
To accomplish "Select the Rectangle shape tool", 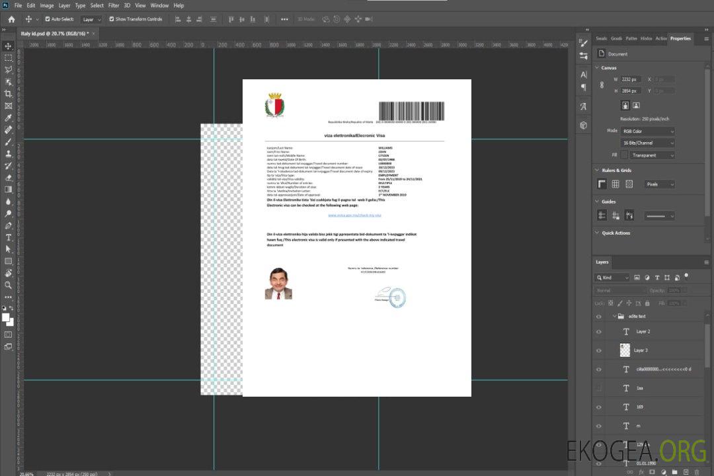I will point(8,261).
